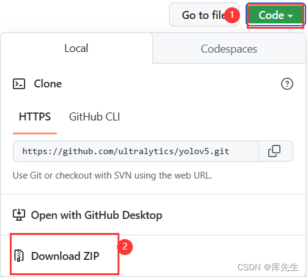Screen dimensions: 308x277
Task: Click the ZIP file icon beside Download ZIP
Action: click(19, 256)
